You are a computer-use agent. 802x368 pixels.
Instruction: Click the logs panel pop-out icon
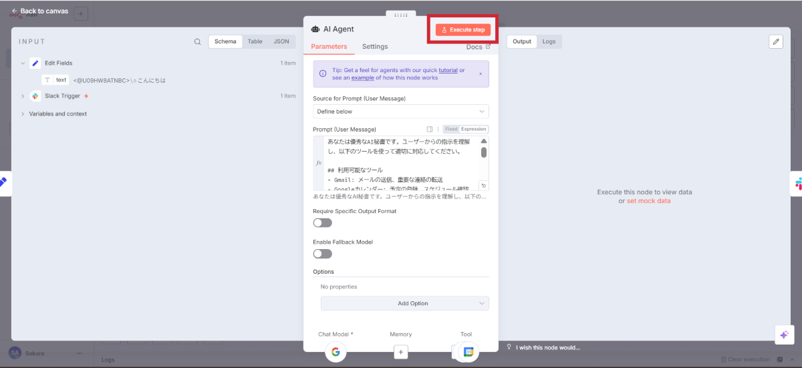tap(780, 359)
